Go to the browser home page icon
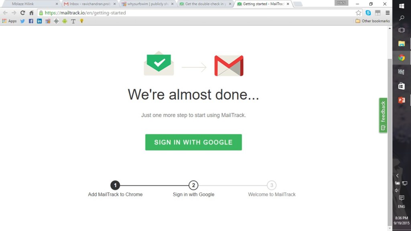 [31, 12]
